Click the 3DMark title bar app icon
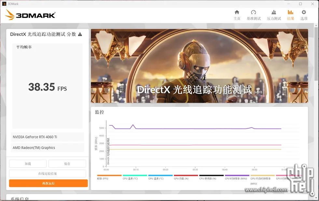 [4, 4]
